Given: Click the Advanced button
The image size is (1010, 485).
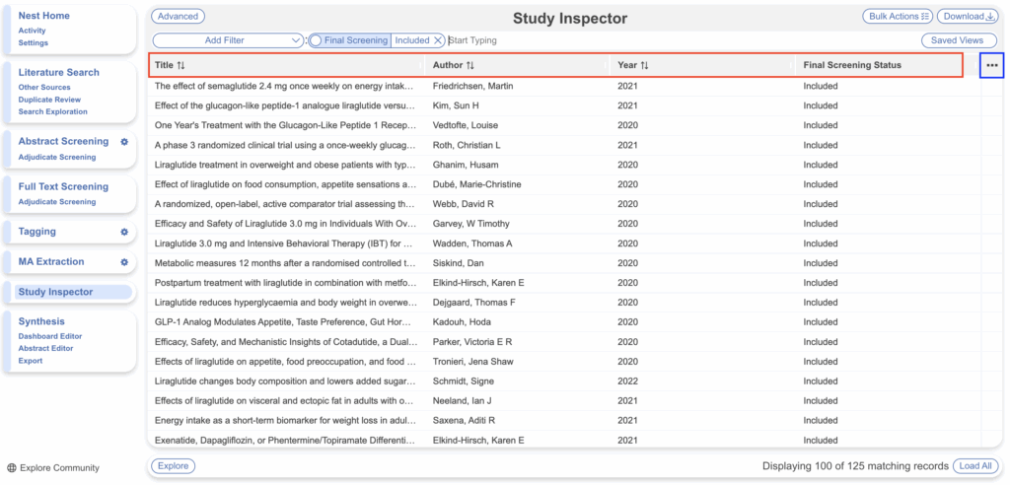Looking at the screenshot, I should point(178,17).
